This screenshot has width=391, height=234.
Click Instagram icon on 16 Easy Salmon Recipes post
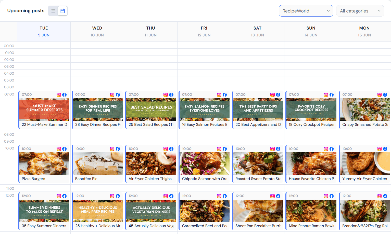click(x=219, y=95)
